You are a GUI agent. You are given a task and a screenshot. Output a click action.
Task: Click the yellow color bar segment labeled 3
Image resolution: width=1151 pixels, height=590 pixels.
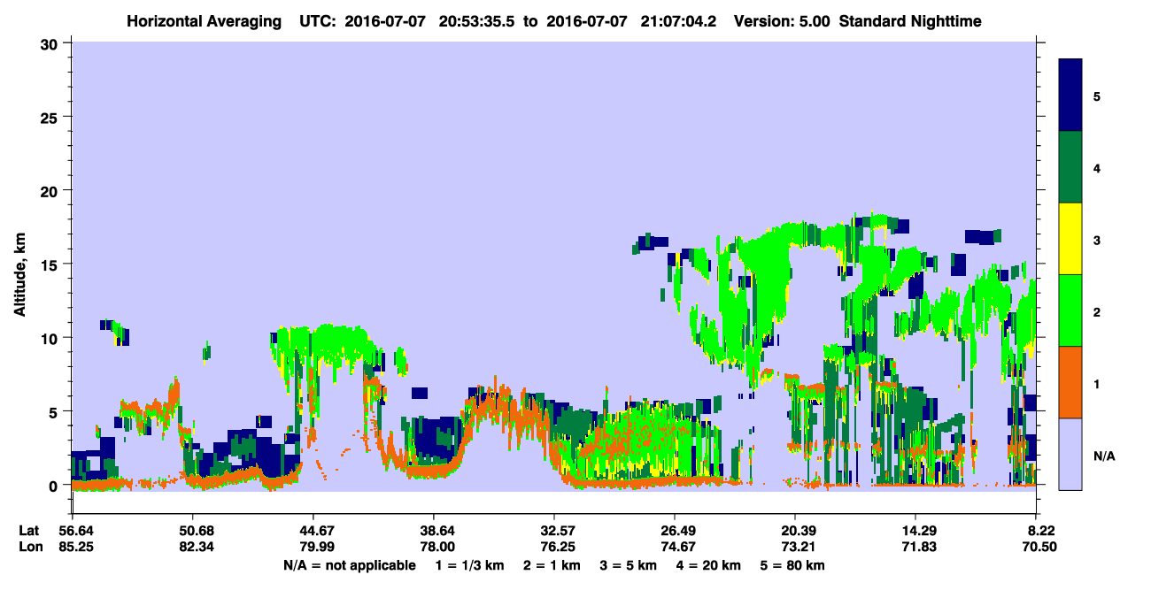coord(1070,239)
